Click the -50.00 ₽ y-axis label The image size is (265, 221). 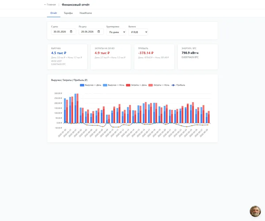58,128
